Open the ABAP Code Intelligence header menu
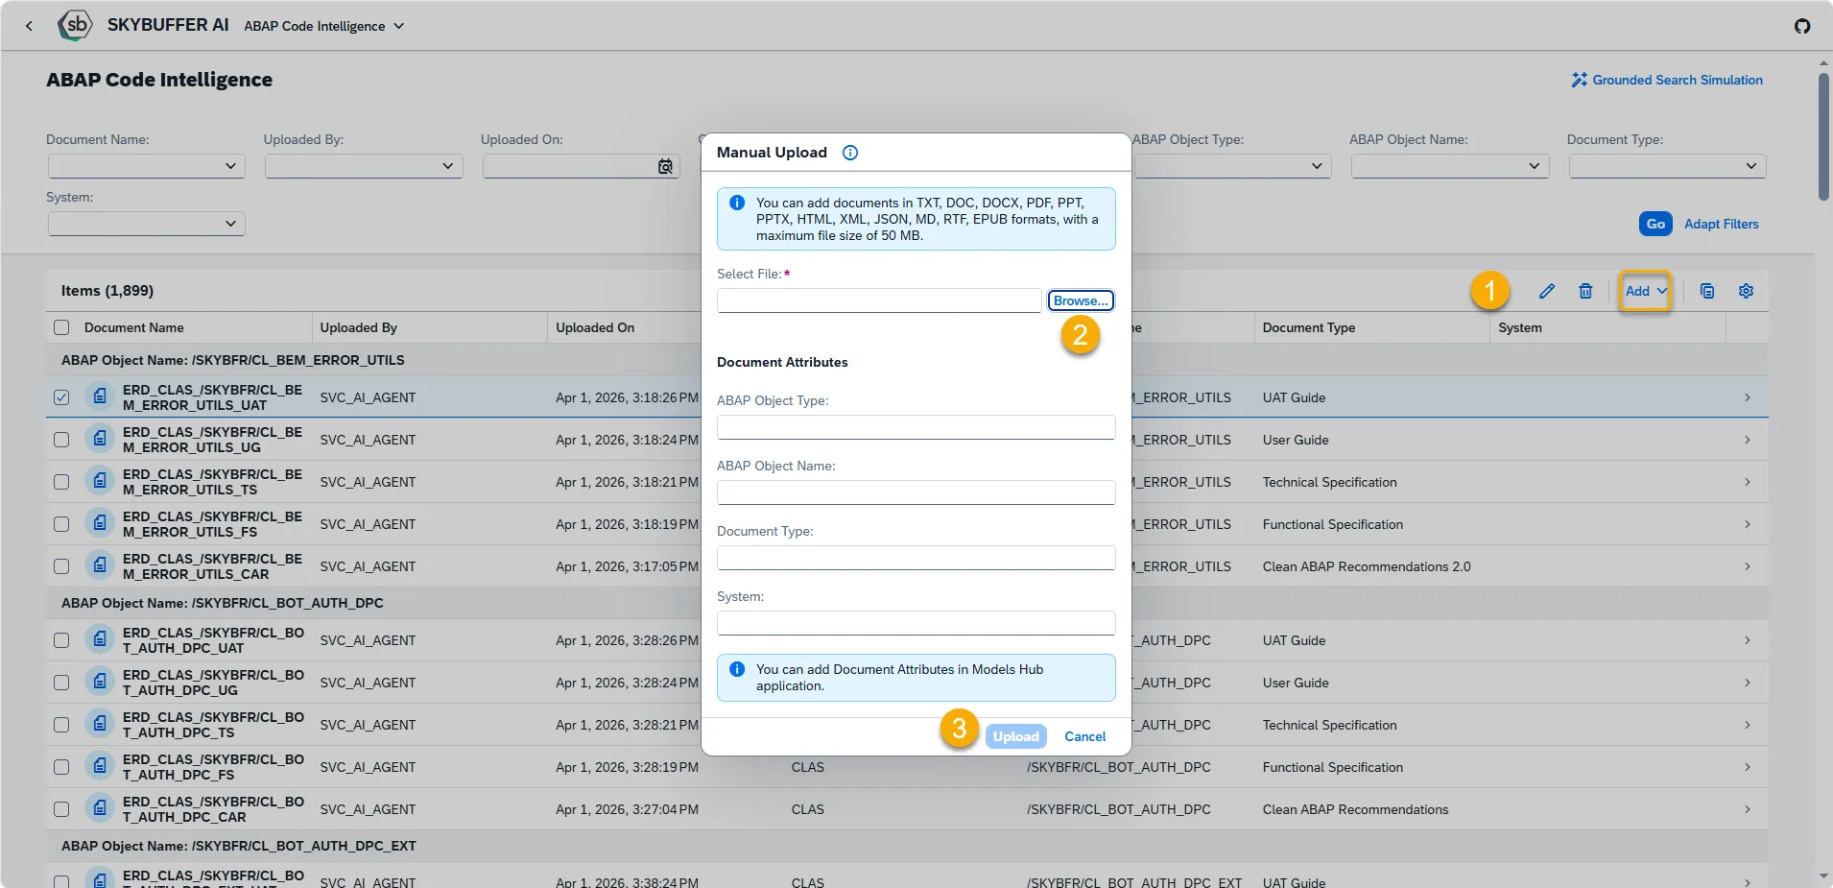 323,26
